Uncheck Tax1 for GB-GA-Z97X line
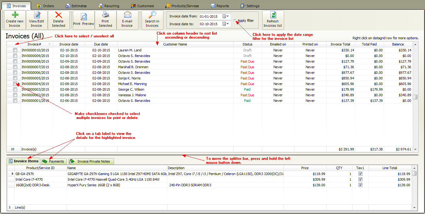Viewport: 425px width, 214px height. (x=360, y=174)
